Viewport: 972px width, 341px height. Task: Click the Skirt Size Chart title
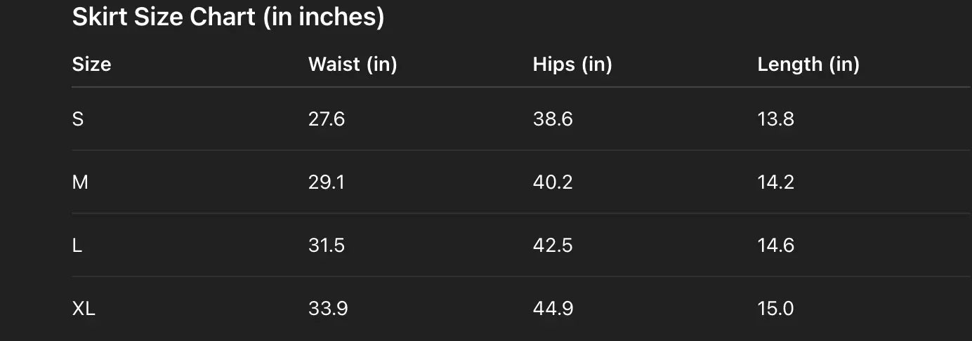pyautogui.click(x=228, y=17)
